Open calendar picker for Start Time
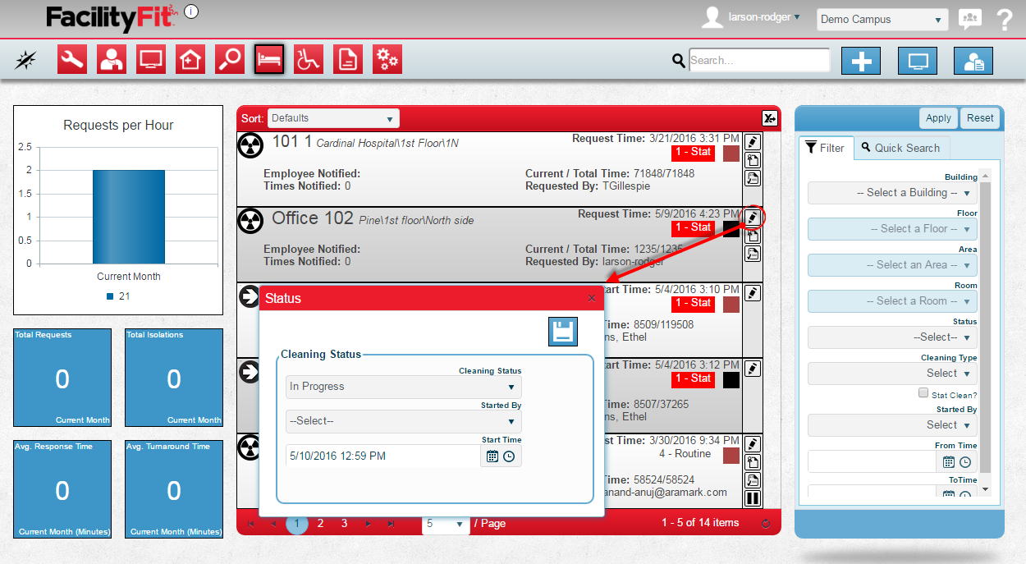The width and height of the screenshot is (1026, 564). pos(492,456)
